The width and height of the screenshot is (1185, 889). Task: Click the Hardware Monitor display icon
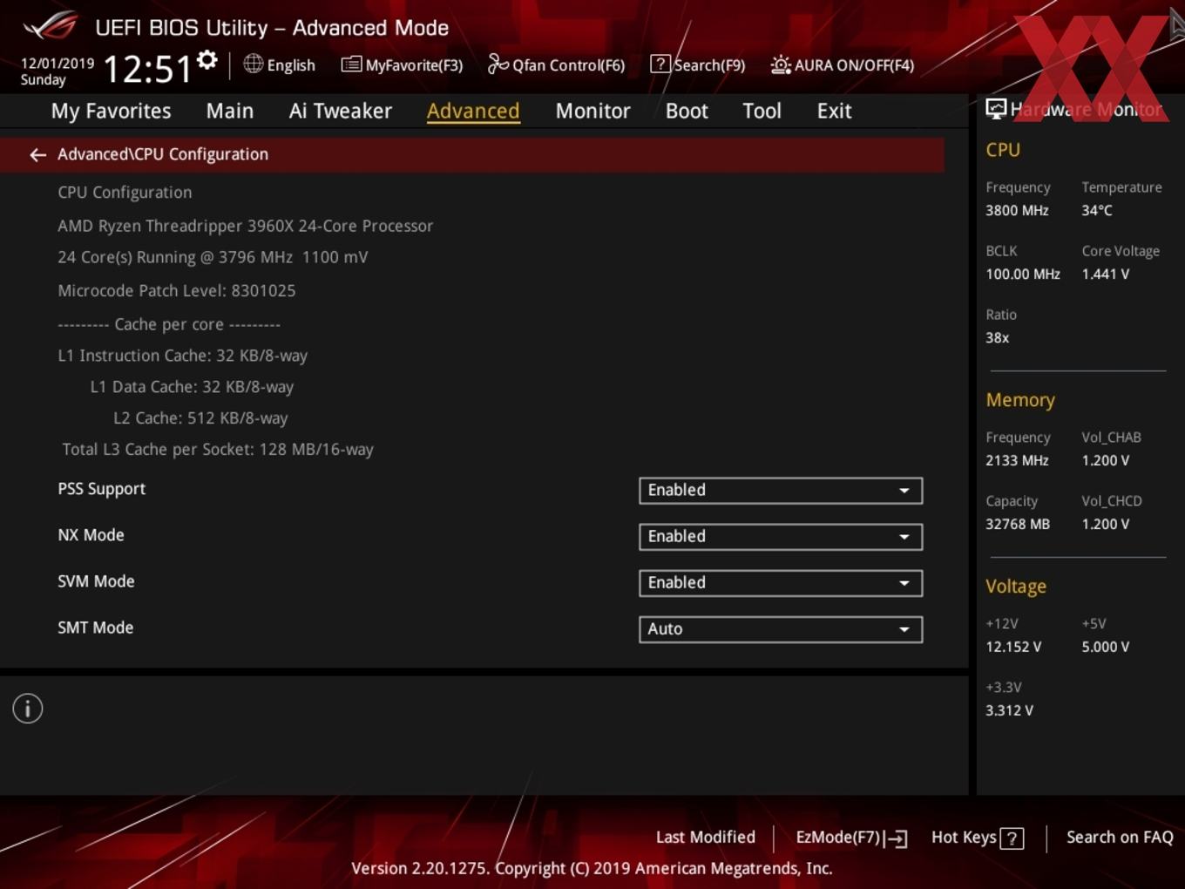[996, 109]
